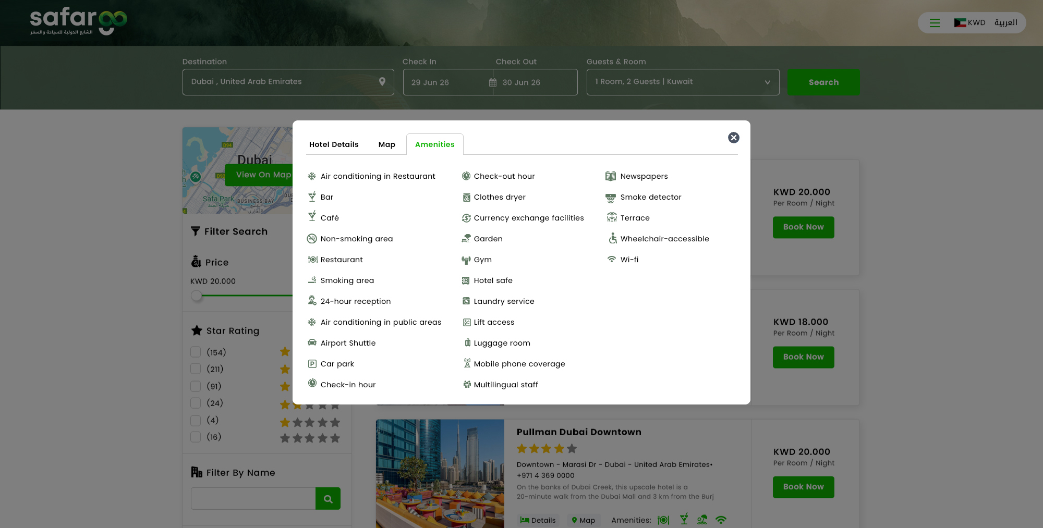Click the hamburger menu icon in header
Screen dimensions: 1043x528
(x=935, y=23)
